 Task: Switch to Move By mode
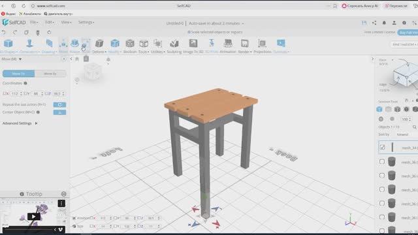[50, 74]
